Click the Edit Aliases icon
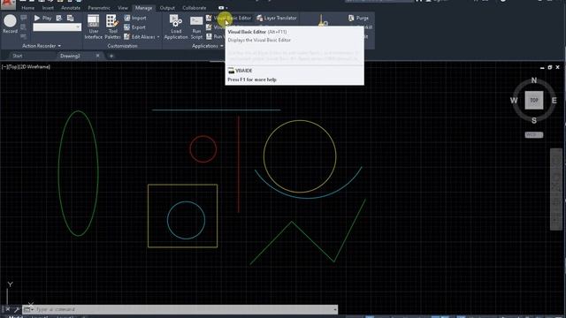 [127, 36]
